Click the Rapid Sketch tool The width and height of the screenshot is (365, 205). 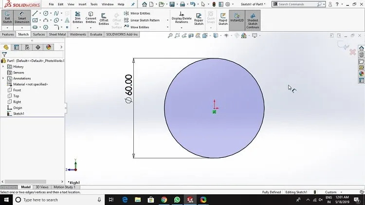[x=223, y=19]
